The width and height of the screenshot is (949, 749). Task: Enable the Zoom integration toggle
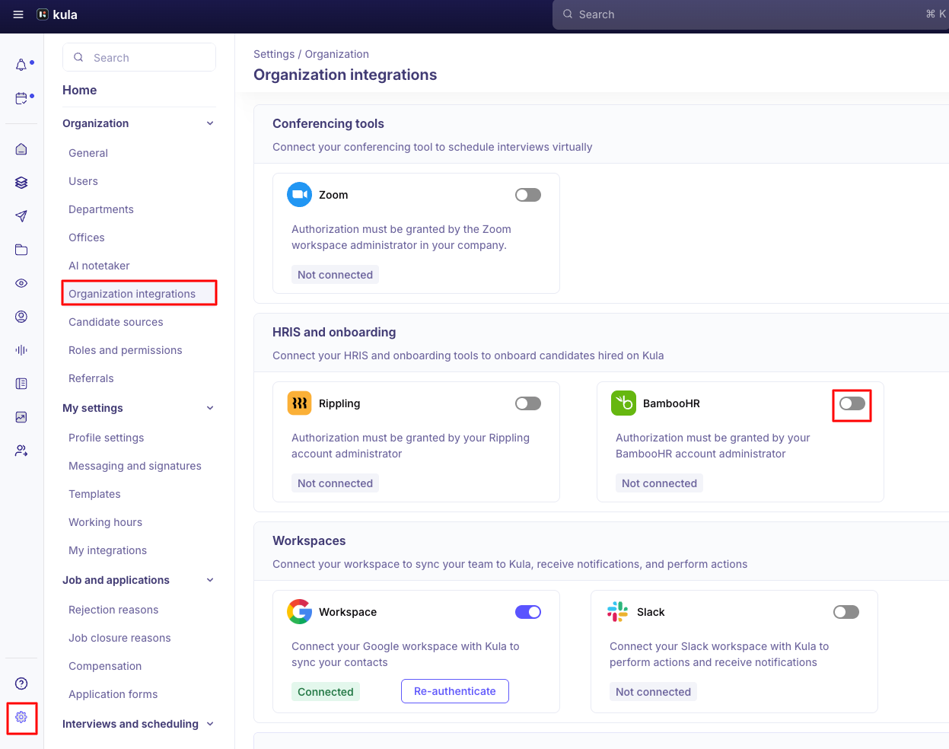point(527,195)
